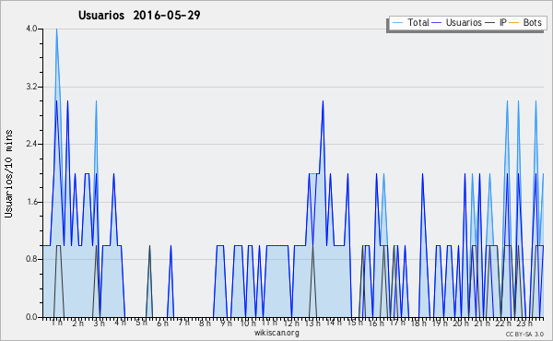Click the '2.4' y-axis value
Image resolution: width=553 pixels, height=341 pixels.
coord(31,144)
